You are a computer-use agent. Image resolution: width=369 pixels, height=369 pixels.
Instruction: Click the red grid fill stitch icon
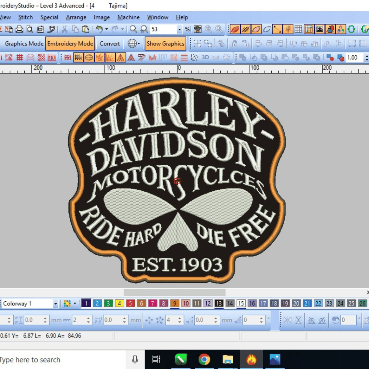19,57
